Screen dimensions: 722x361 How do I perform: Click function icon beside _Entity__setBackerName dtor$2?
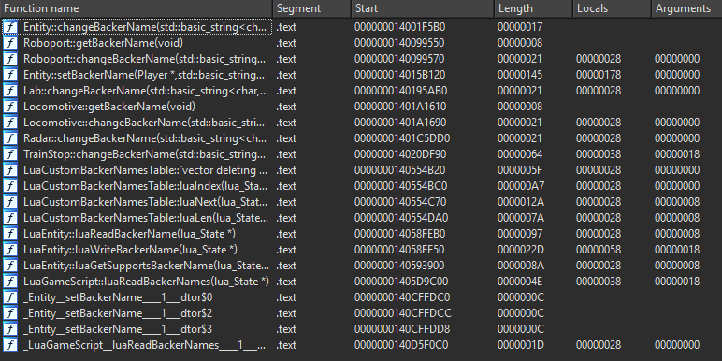[10, 313]
